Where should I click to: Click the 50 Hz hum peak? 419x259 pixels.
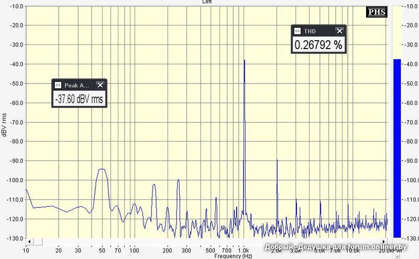coord(102,170)
